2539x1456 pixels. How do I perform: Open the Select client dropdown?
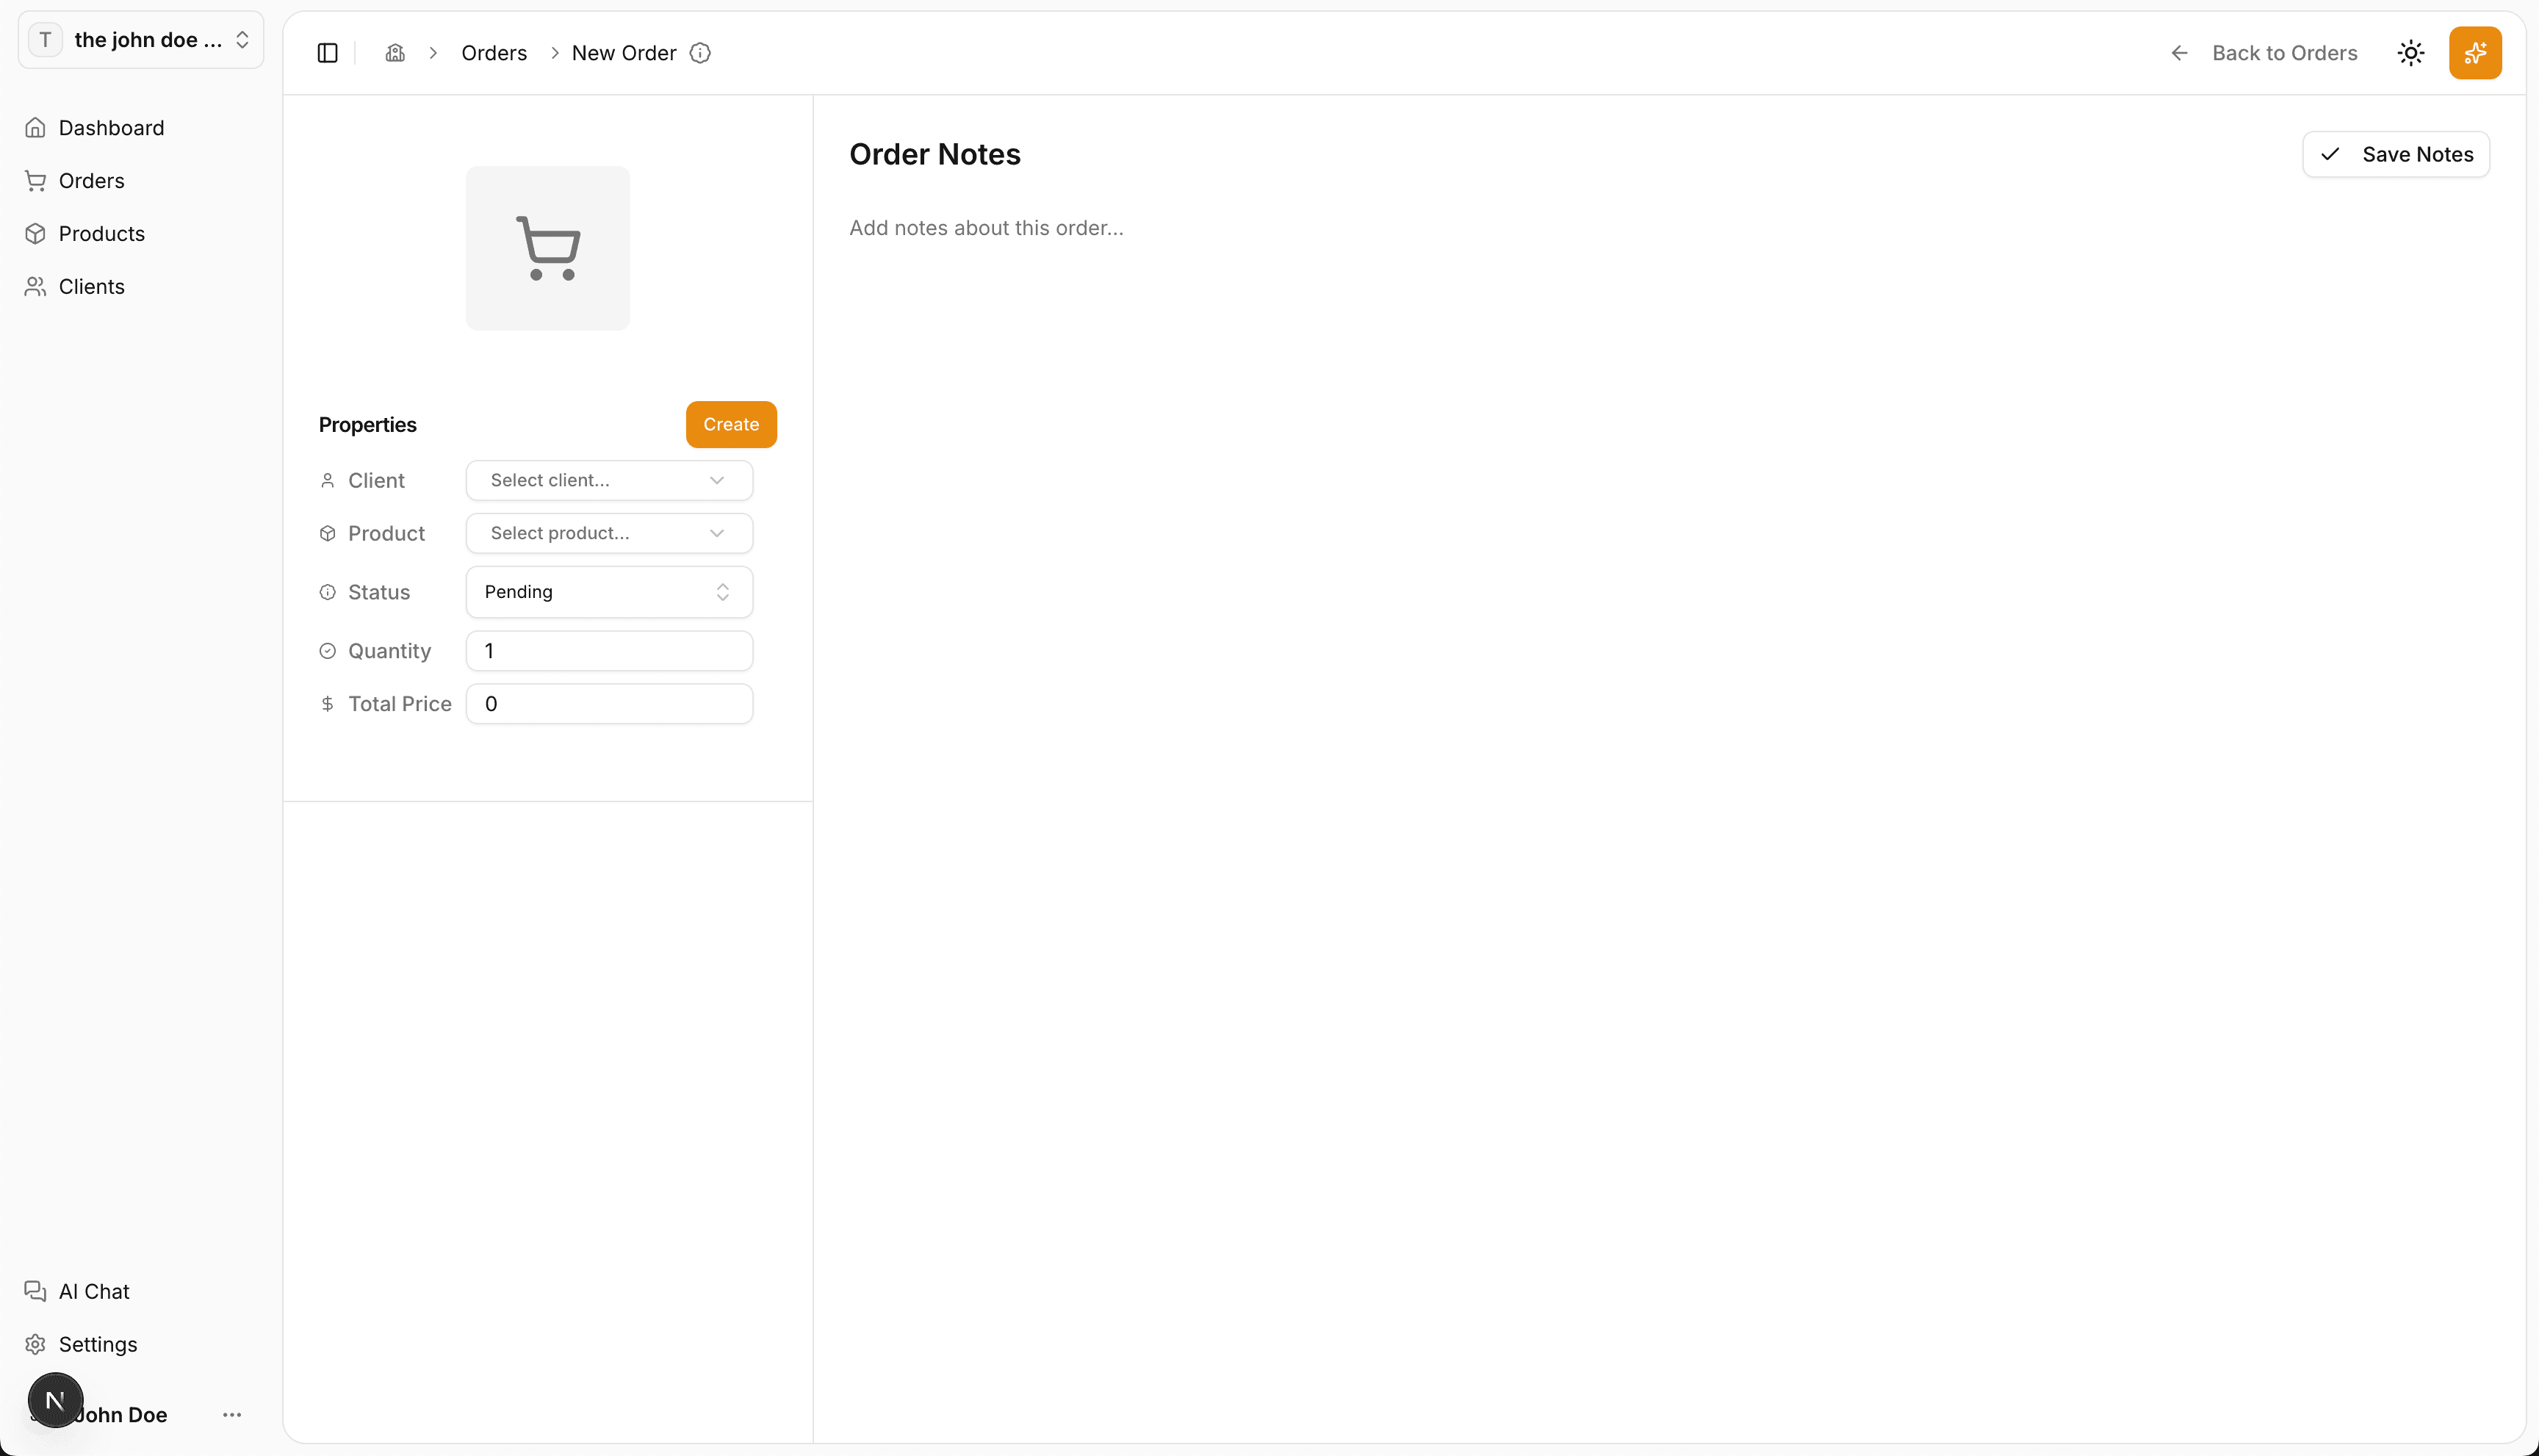pyautogui.click(x=608, y=480)
